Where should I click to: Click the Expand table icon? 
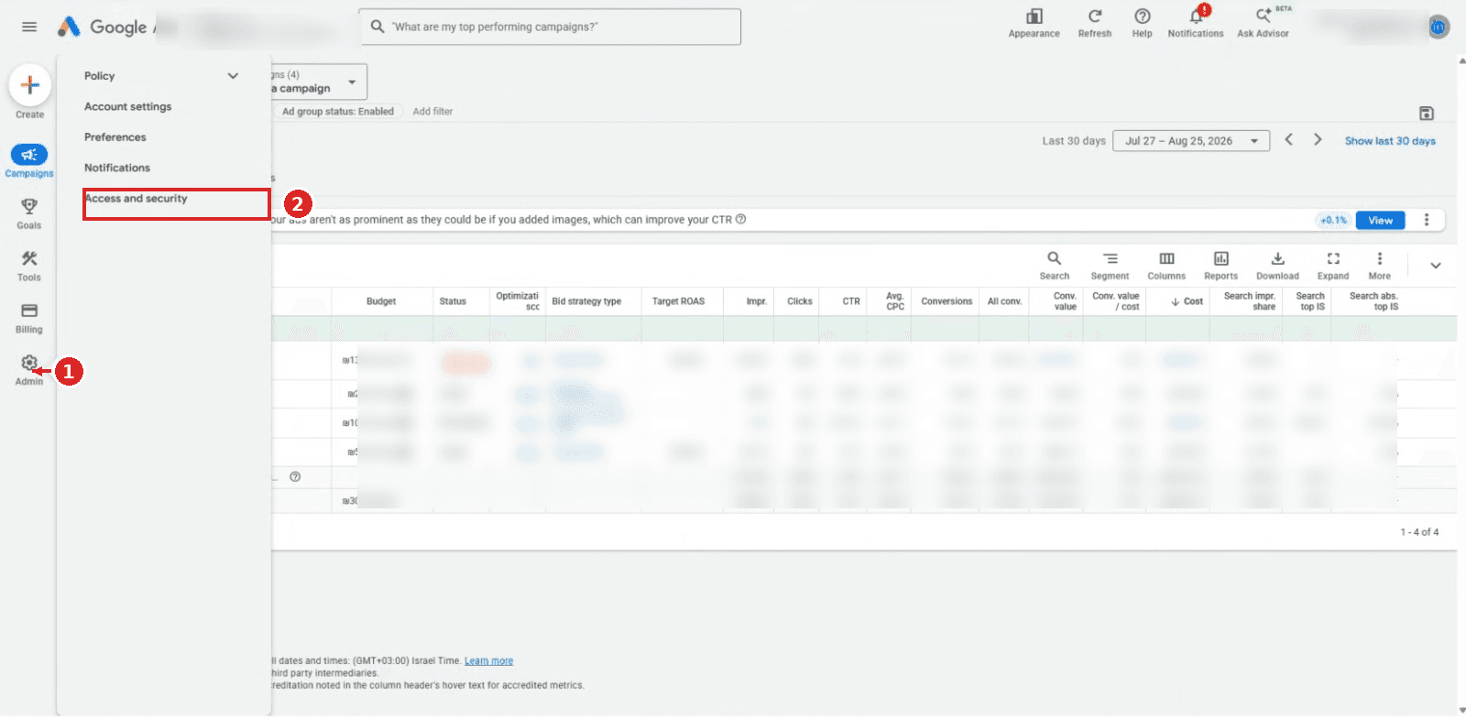point(1333,258)
